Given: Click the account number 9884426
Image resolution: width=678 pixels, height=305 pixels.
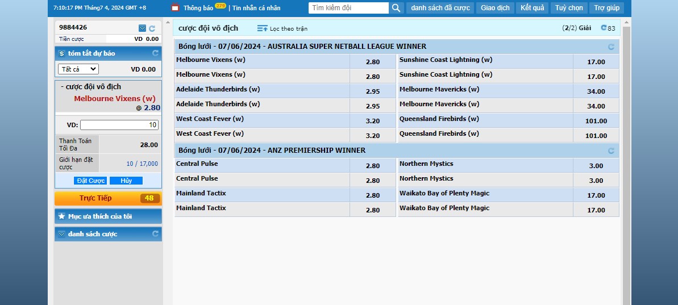Looking at the screenshot, I should [x=73, y=27].
